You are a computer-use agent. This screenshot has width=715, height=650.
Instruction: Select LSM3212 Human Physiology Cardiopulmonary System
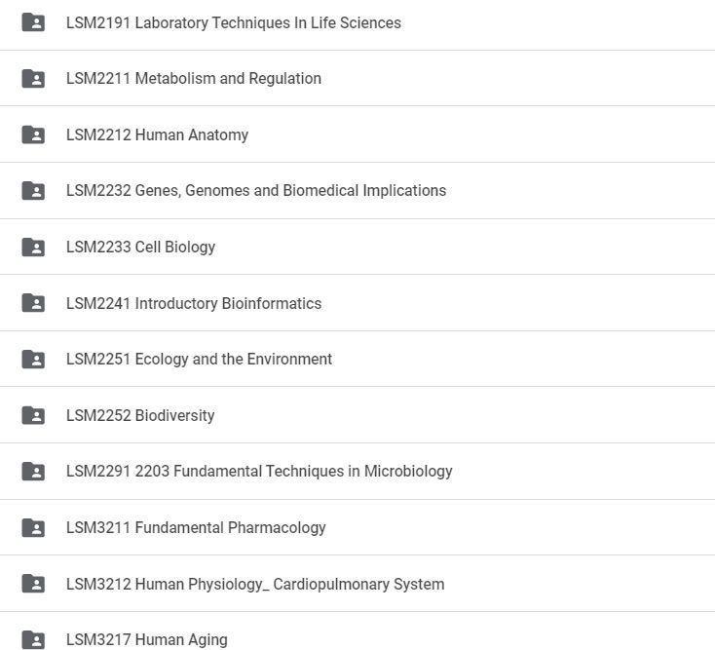coord(255,585)
